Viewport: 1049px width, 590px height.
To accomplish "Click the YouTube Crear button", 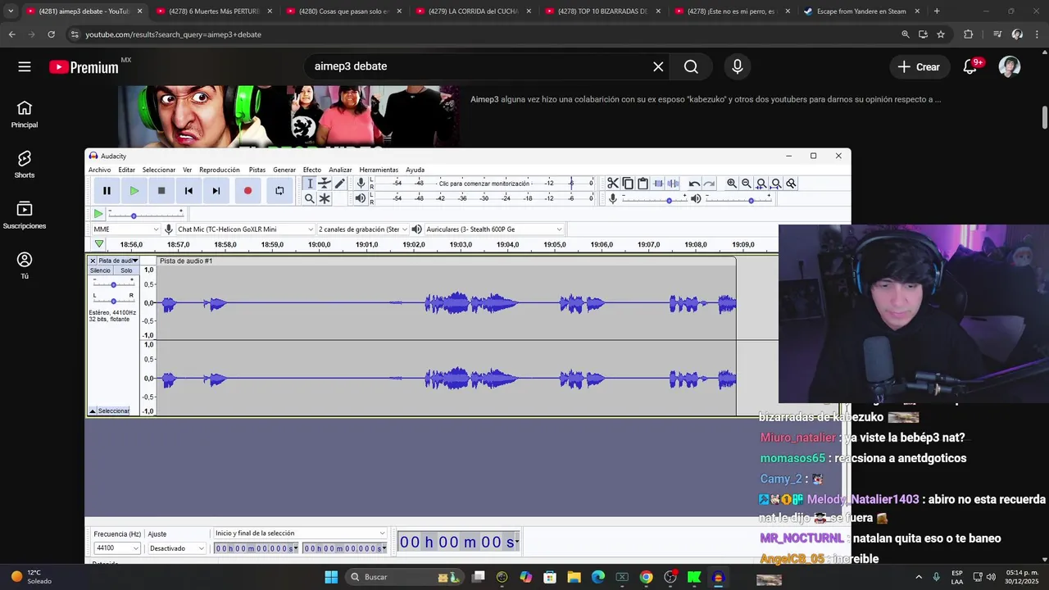I will 919,67.
